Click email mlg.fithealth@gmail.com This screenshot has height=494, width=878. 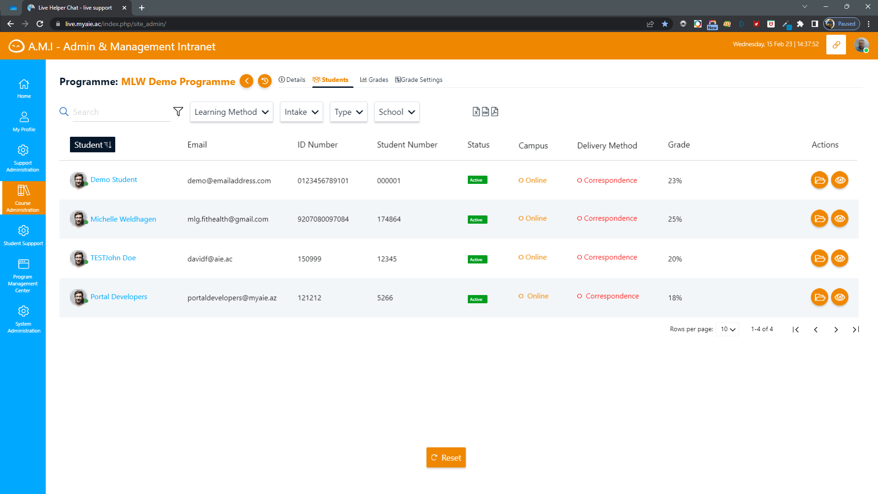tap(228, 219)
